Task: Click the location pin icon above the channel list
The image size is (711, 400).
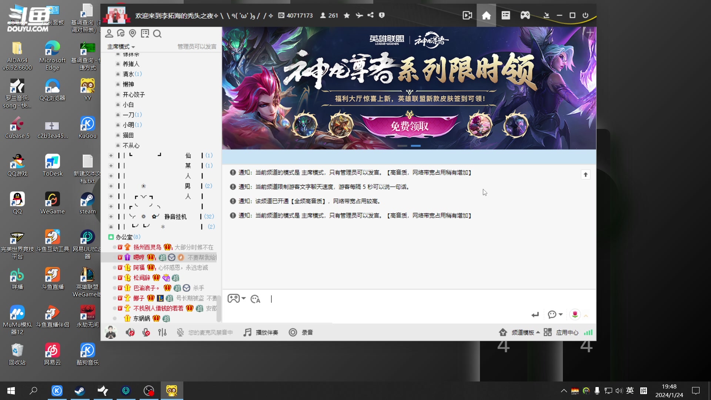Action: coord(133,33)
